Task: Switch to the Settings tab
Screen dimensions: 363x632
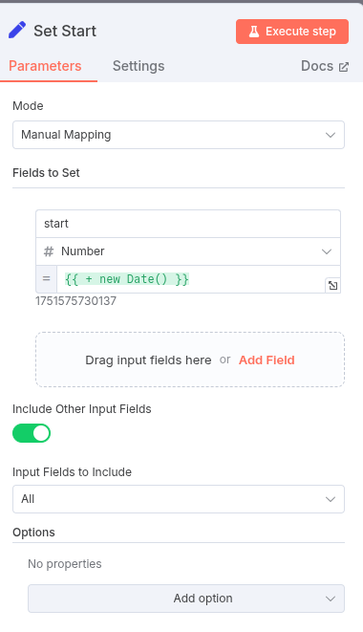Action: pos(139,66)
